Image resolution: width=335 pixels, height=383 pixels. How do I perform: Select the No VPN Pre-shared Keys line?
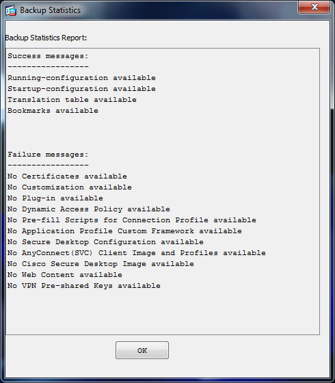[84, 286]
